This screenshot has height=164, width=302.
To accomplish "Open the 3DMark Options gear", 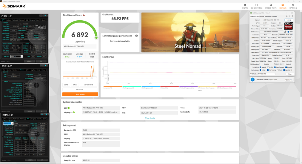I will click(293, 5).
